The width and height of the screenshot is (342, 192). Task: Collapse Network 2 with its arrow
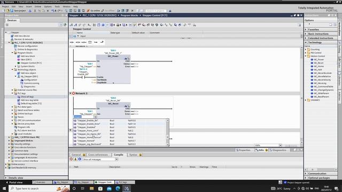click(x=71, y=93)
